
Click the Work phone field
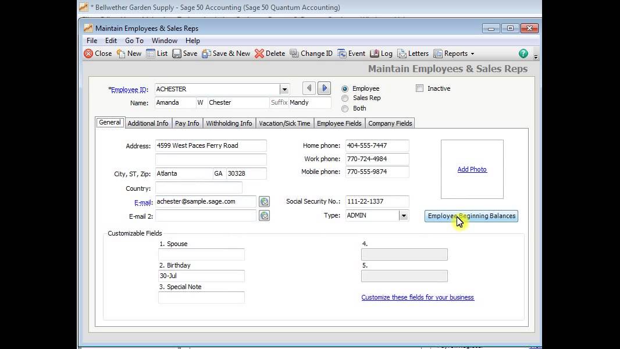[377, 159]
